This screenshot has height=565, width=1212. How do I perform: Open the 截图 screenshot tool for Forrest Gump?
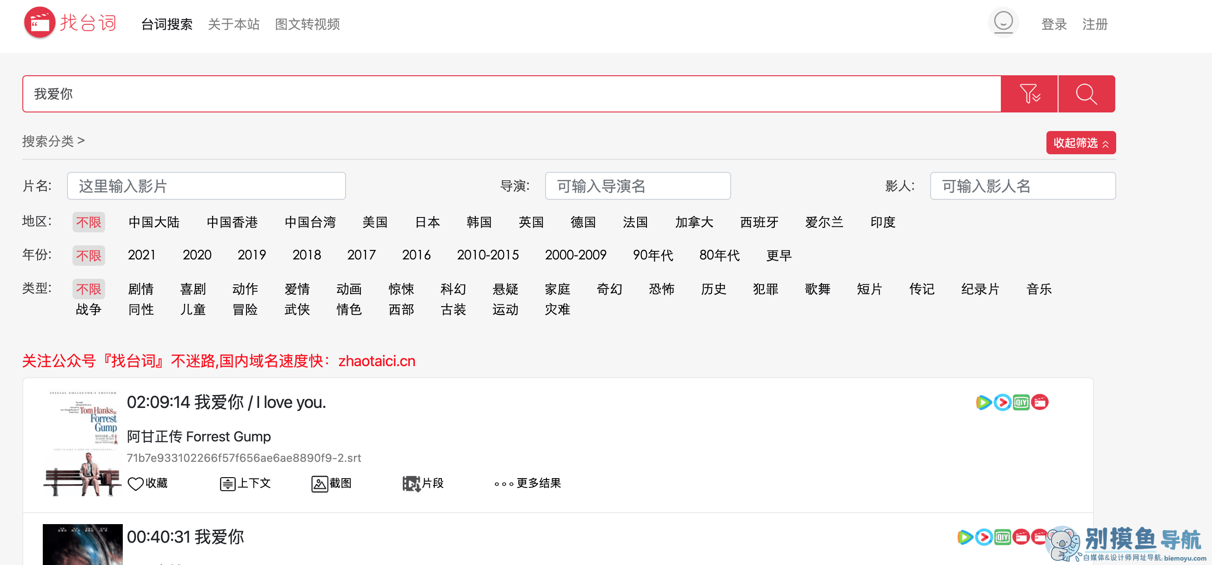[x=331, y=483]
